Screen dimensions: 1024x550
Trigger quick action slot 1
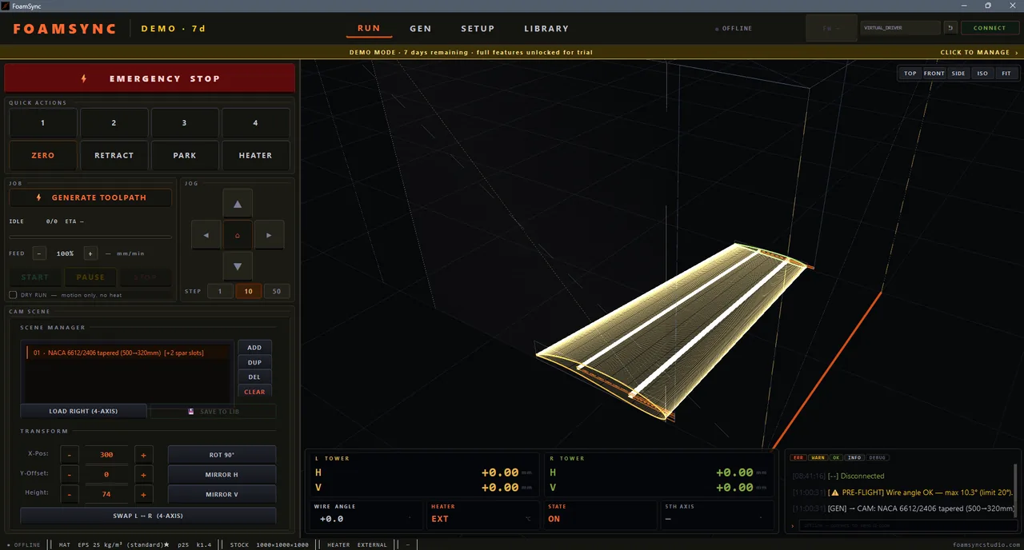pos(43,123)
